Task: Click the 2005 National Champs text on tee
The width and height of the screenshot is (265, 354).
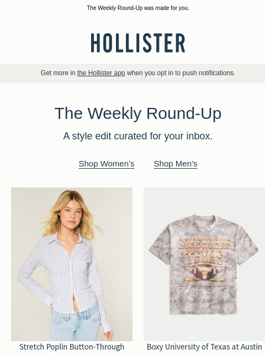Action: pos(204,285)
